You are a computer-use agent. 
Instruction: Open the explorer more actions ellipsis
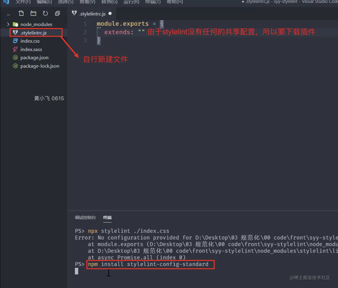tap(9, 14)
